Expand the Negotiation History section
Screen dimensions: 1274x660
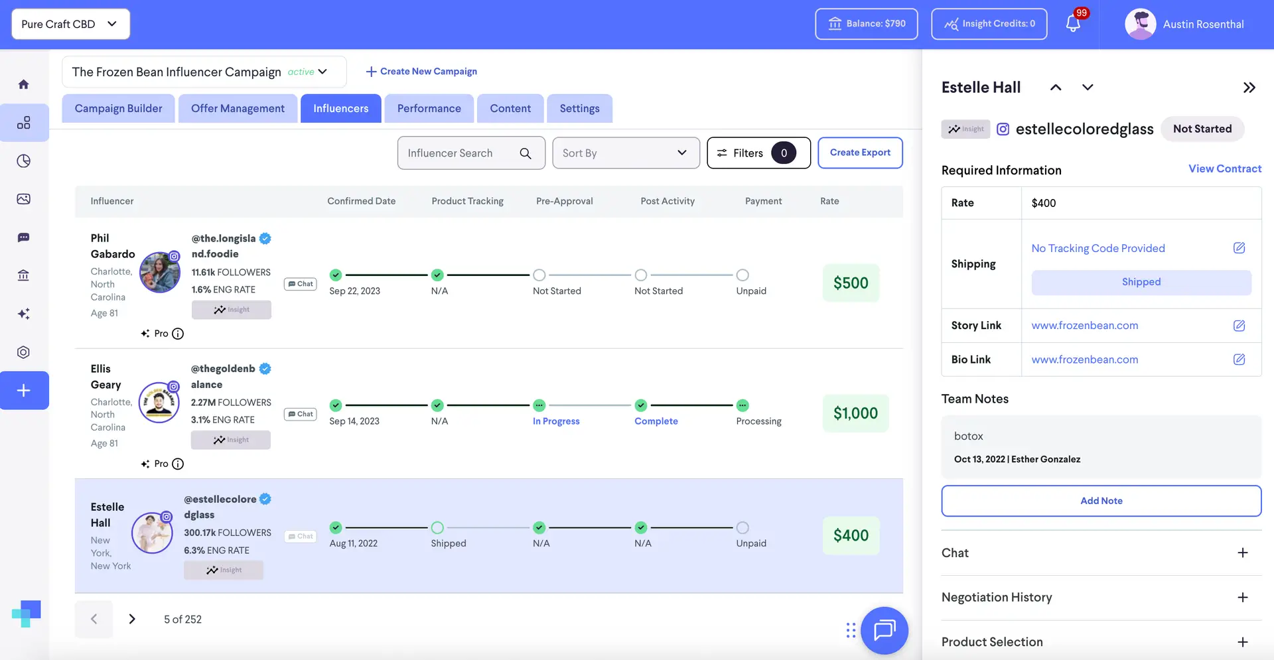click(1242, 598)
